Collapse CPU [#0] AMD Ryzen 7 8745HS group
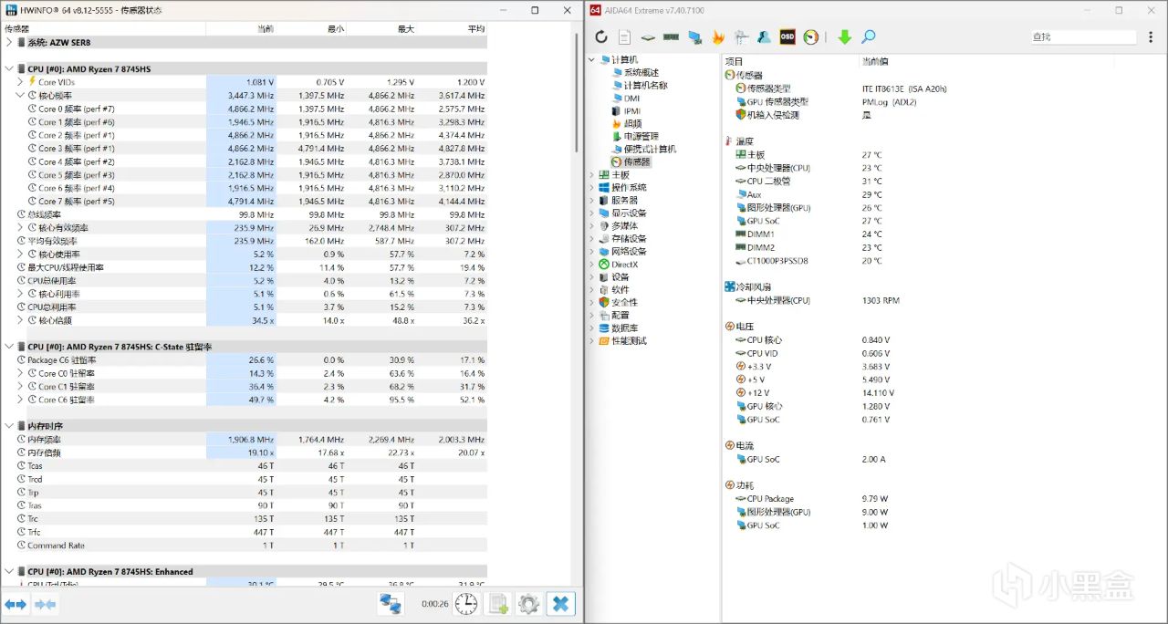The width and height of the screenshot is (1168, 624). coord(8,68)
